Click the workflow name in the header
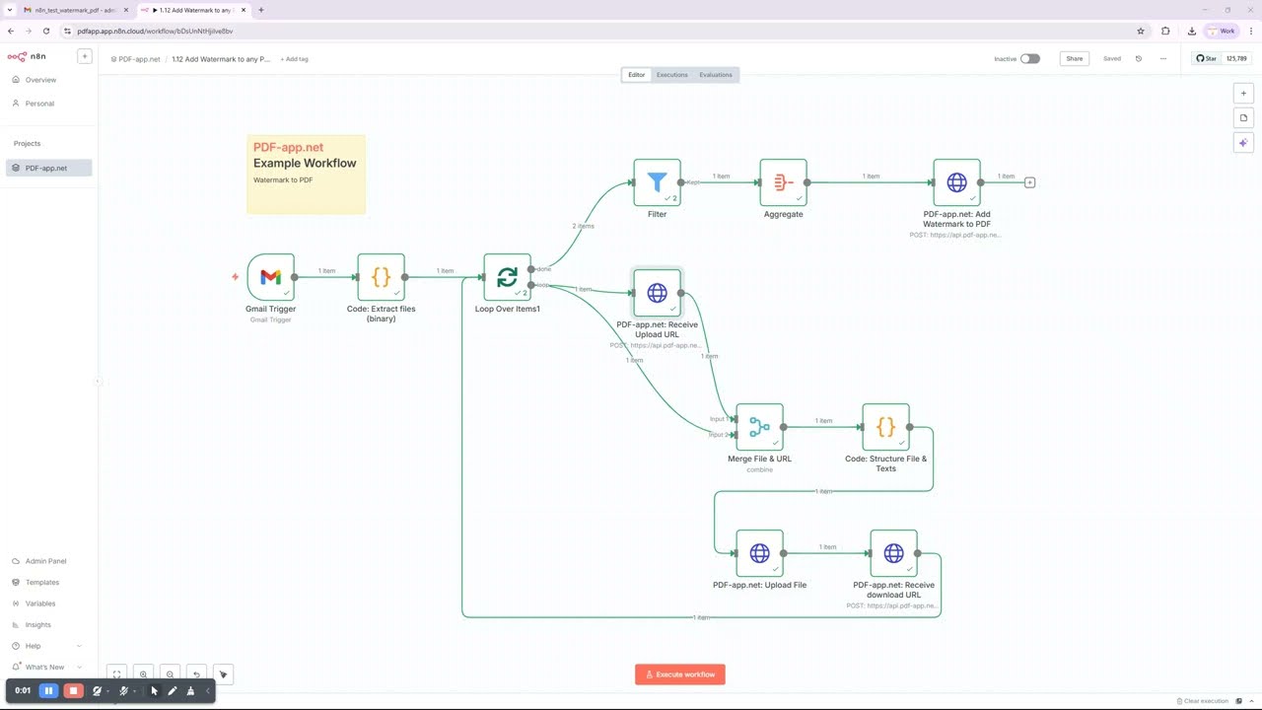 (221, 59)
